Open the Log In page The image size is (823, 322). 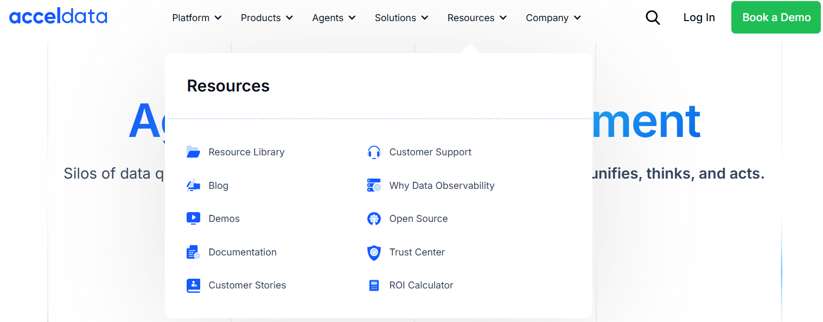(x=699, y=17)
